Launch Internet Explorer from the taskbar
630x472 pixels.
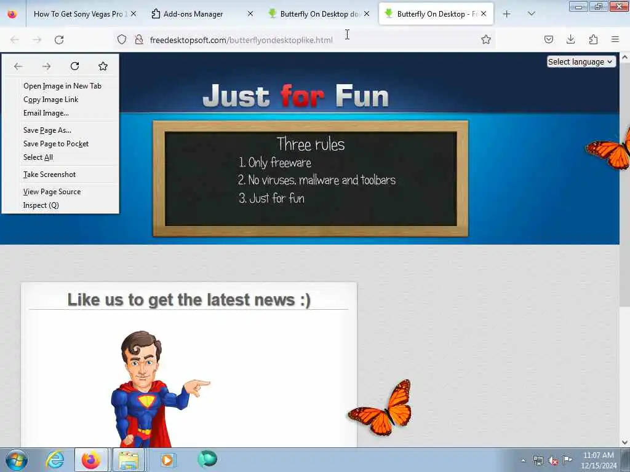tap(55, 460)
